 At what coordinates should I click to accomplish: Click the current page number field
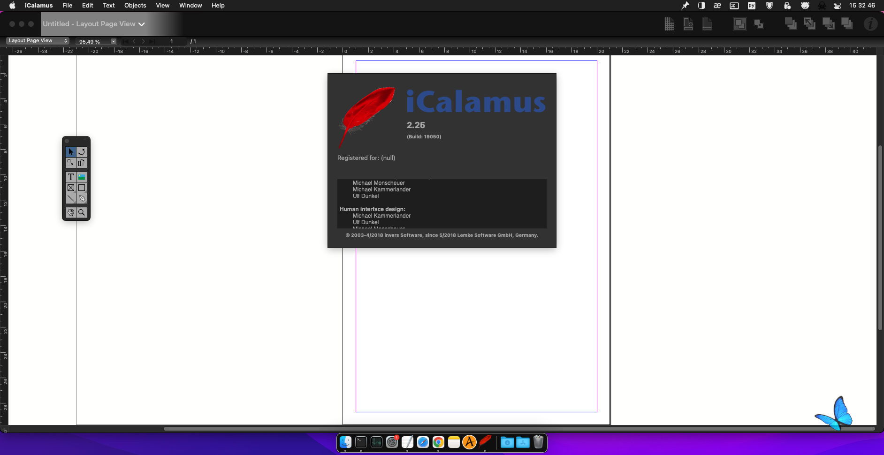point(172,41)
